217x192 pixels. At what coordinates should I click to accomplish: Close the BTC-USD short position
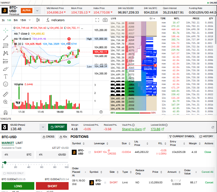(208, 152)
